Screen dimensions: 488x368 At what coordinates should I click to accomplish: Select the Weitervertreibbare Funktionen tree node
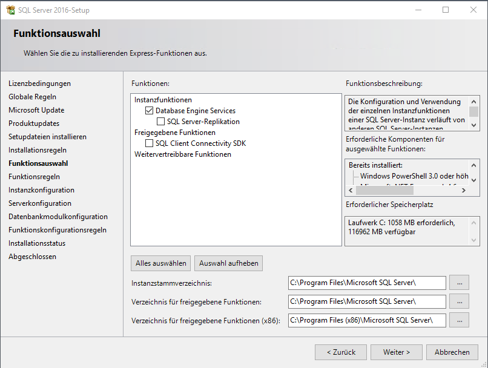(x=182, y=154)
